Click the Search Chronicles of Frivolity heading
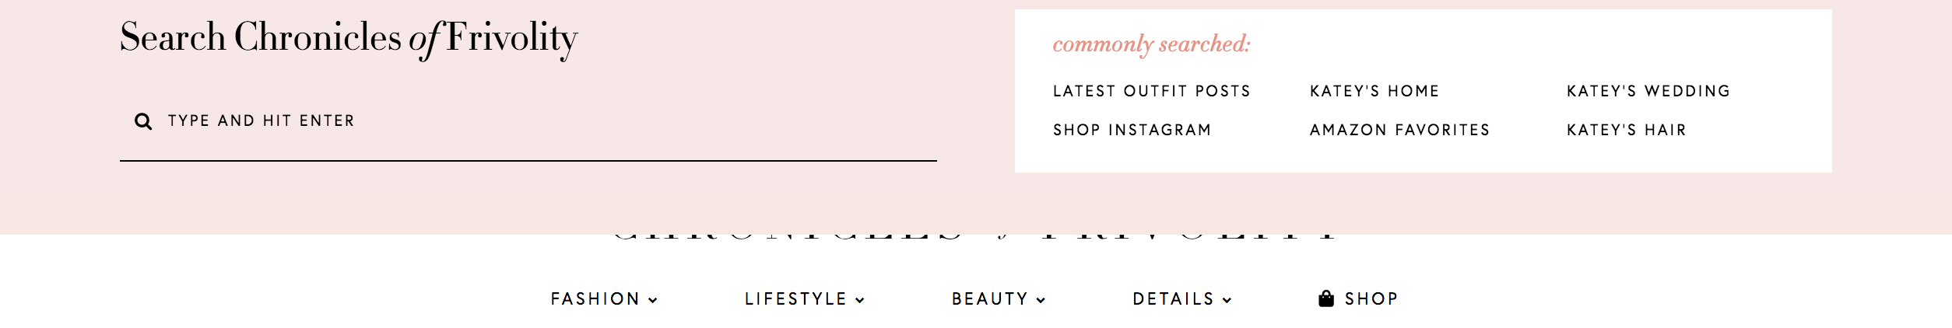1952x328 pixels. (x=349, y=39)
